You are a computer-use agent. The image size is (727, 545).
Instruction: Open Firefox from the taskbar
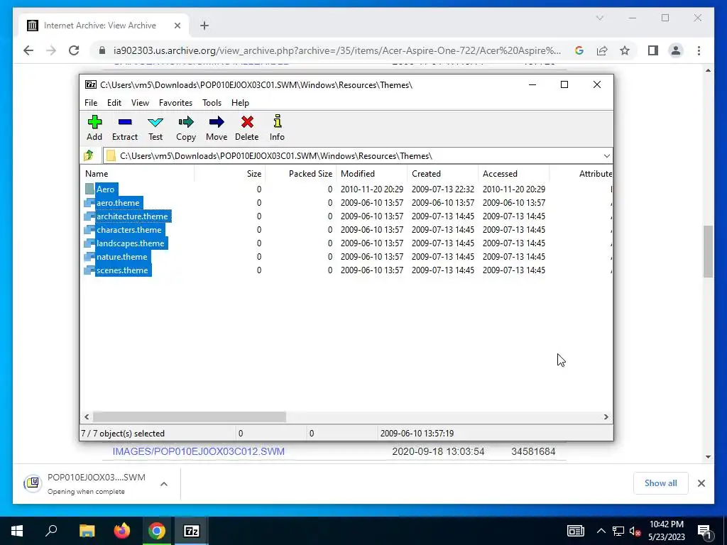[122, 531]
